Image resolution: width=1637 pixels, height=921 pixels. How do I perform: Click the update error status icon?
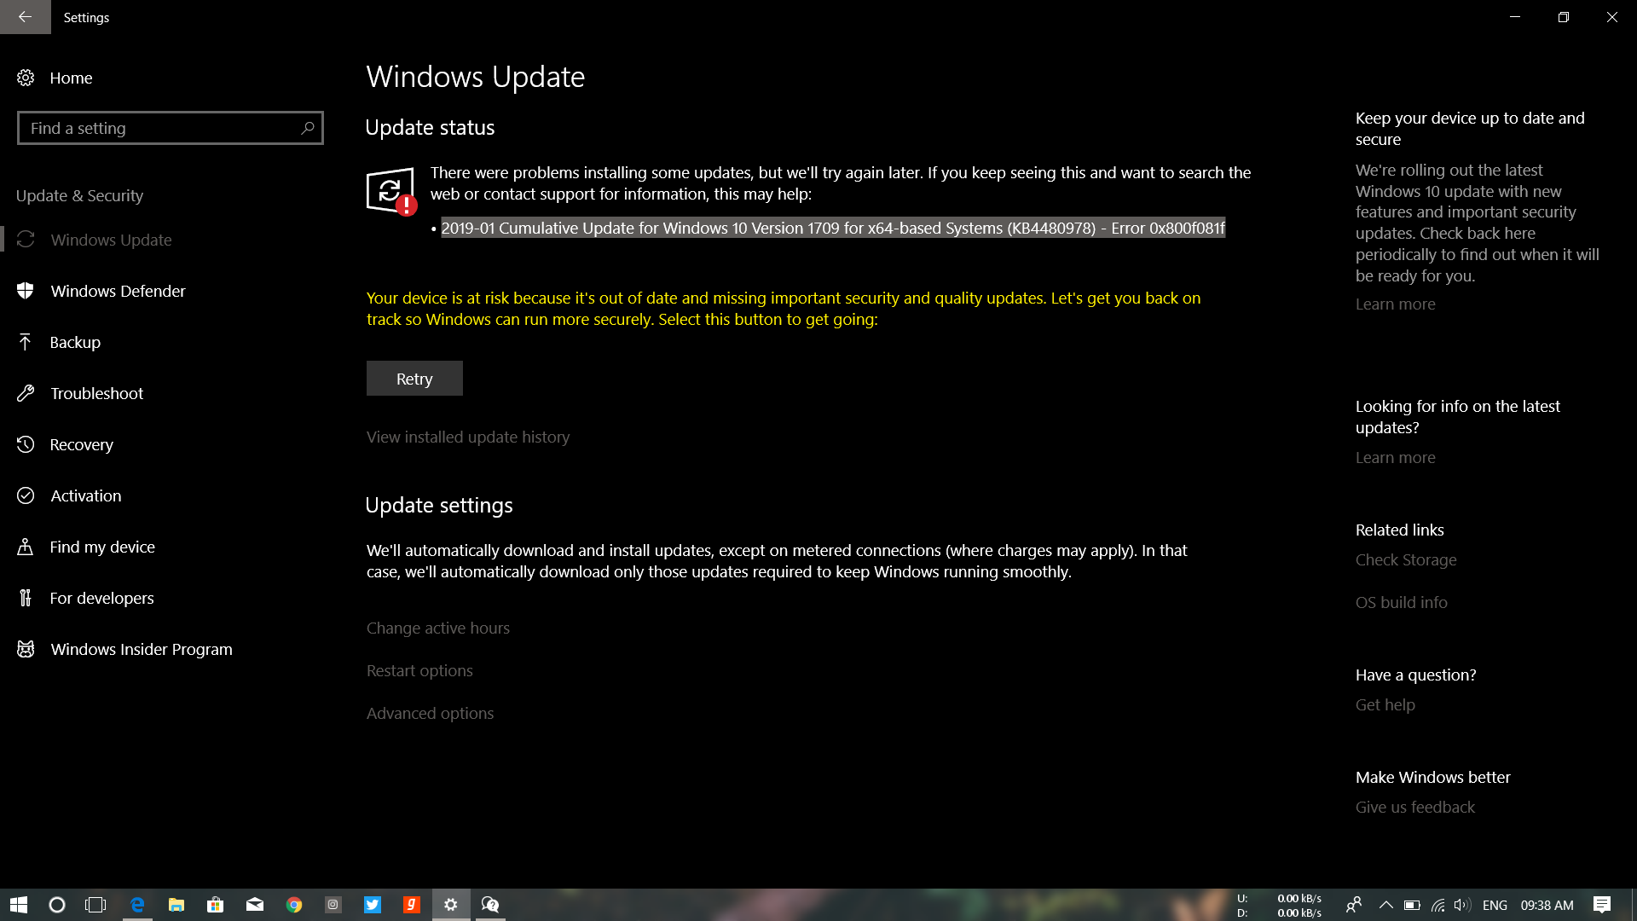coord(391,191)
